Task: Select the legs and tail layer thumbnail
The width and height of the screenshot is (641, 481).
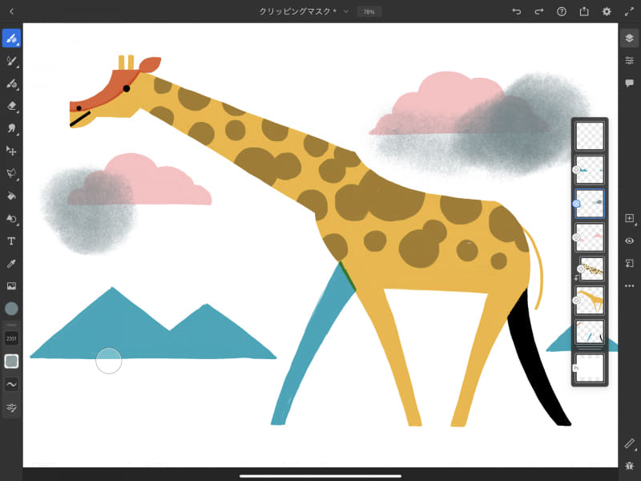Action: [x=590, y=332]
